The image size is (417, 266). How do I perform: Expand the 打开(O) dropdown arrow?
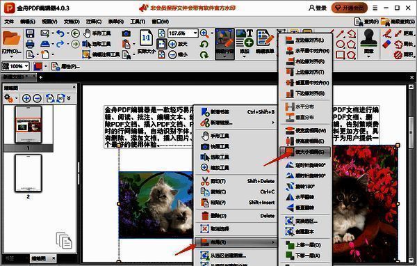(x=11, y=56)
